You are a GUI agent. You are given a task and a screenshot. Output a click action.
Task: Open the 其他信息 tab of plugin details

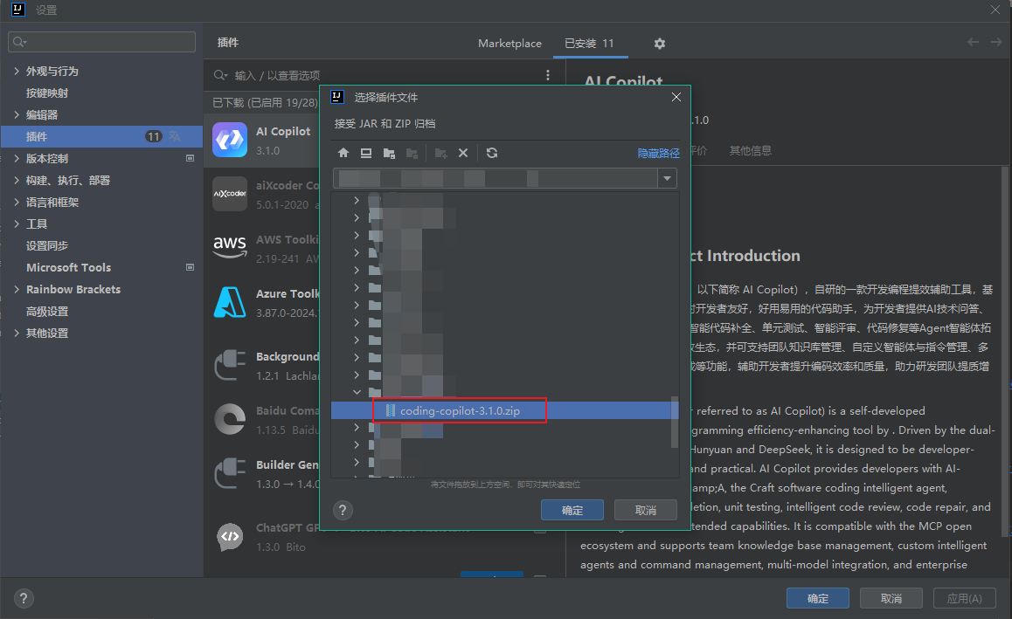click(750, 150)
